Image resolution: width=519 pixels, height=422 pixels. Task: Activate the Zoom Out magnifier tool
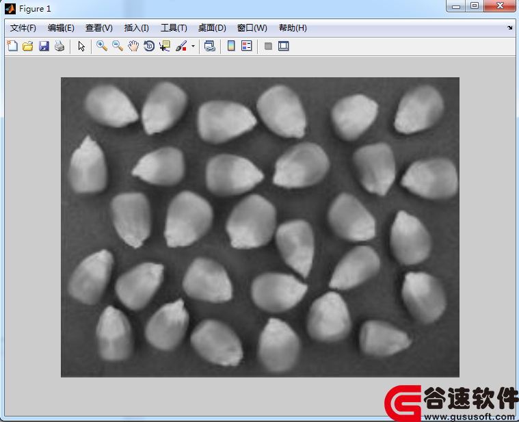[x=118, y=46]
